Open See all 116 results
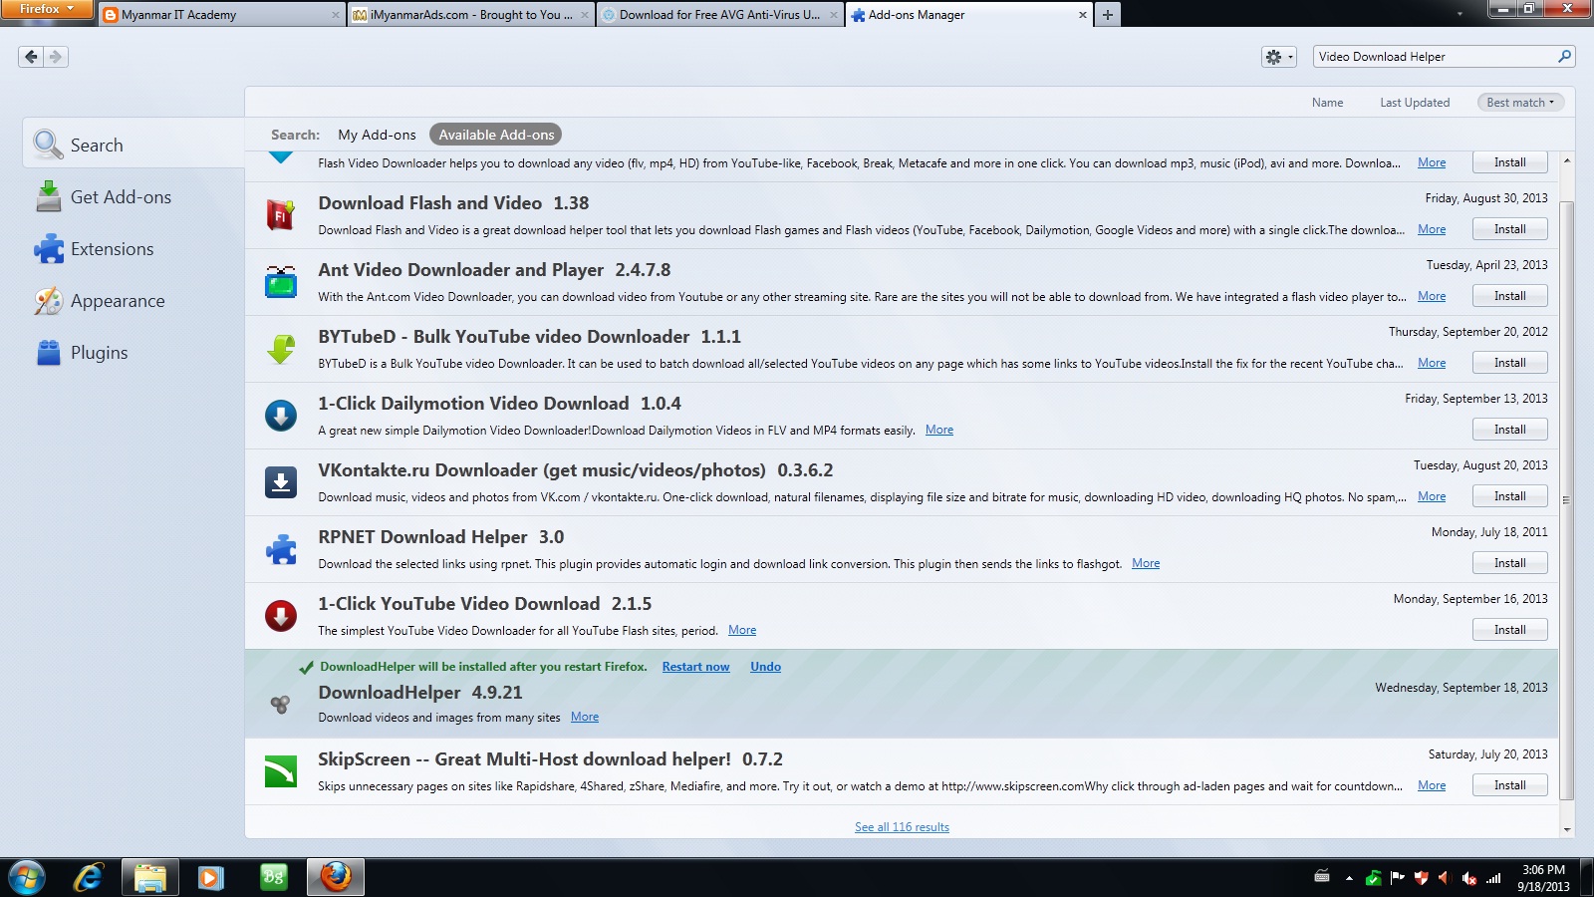The height and width of the screenshot is (897, 1594). (901, 826)
